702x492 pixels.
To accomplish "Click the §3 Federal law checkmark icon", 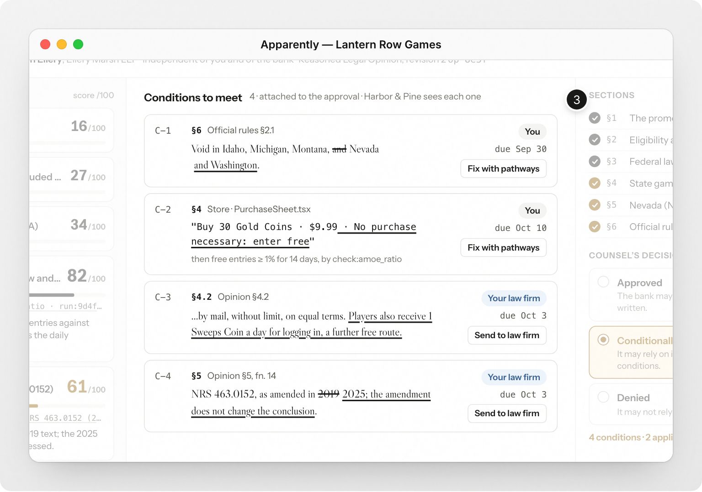I will click(595, 162).
